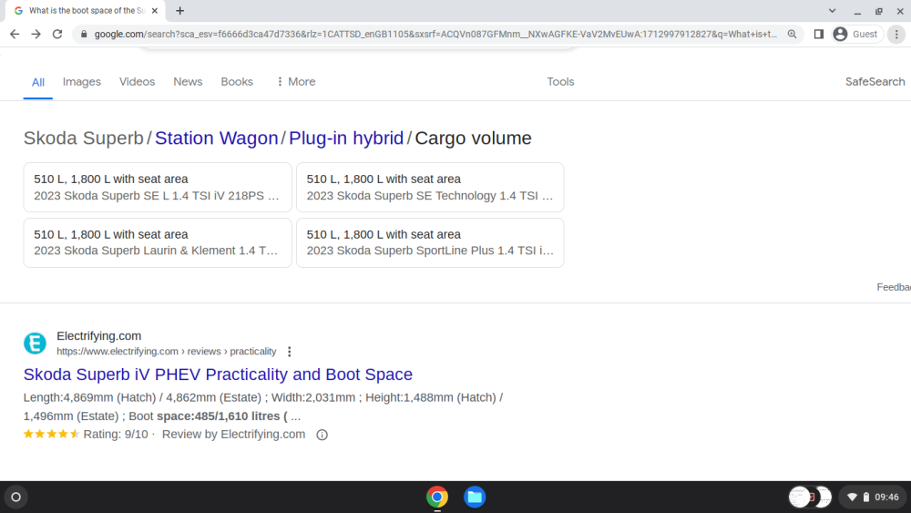Image resolution: width=911 pixels, height=513 pixels.
Task: Open a new browser tab
Action: [x=180, y=10]
